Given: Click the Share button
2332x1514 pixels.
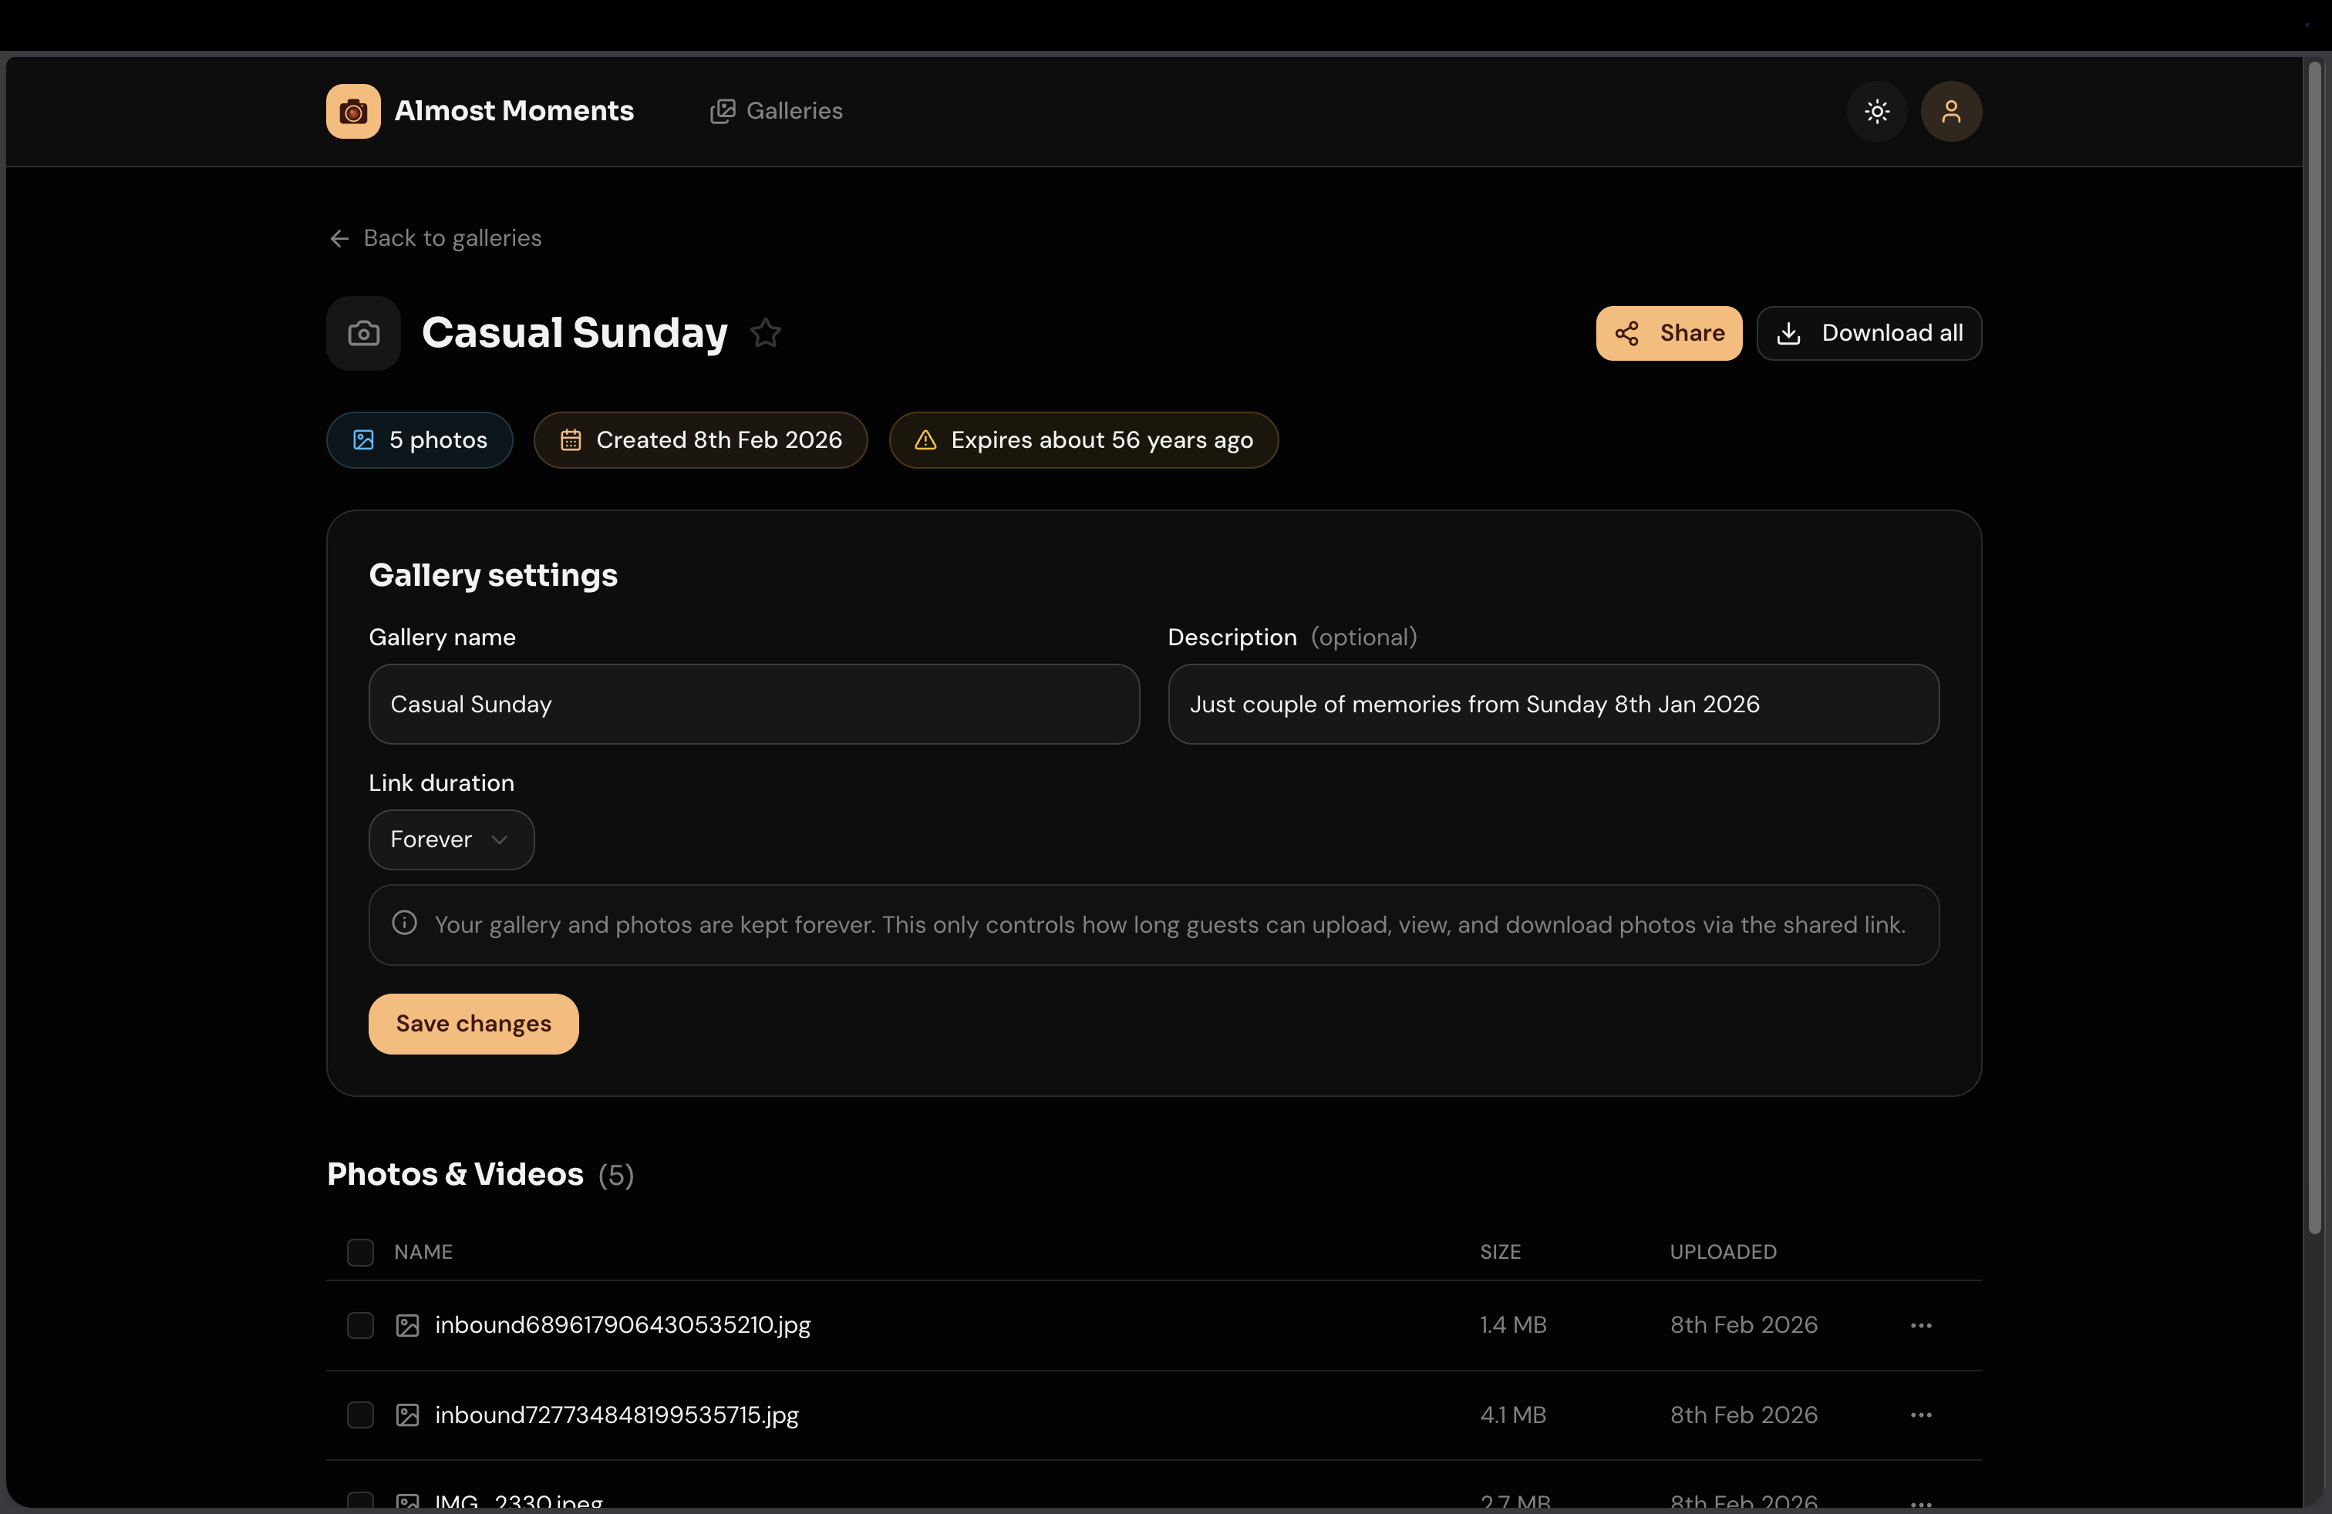Looking at the screenshot, I should click(x=1669, y=333).
